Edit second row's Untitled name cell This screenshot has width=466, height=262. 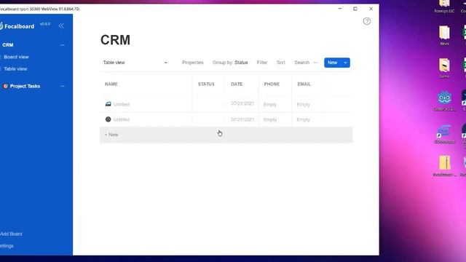click(x=122, y=119)
